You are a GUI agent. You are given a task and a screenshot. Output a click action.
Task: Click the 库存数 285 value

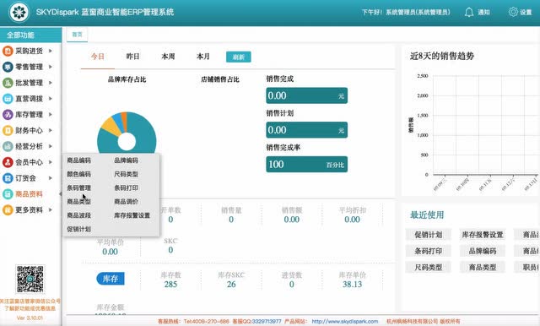coord(170,285)
